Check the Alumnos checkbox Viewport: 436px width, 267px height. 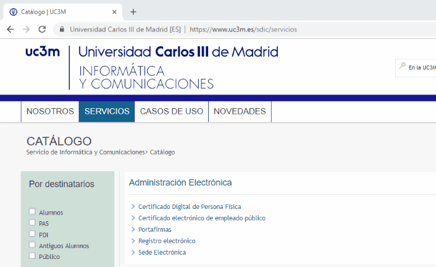click(x=32, y=211)
